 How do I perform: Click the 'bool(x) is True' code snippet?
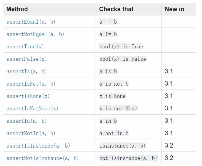click(121, 47)
